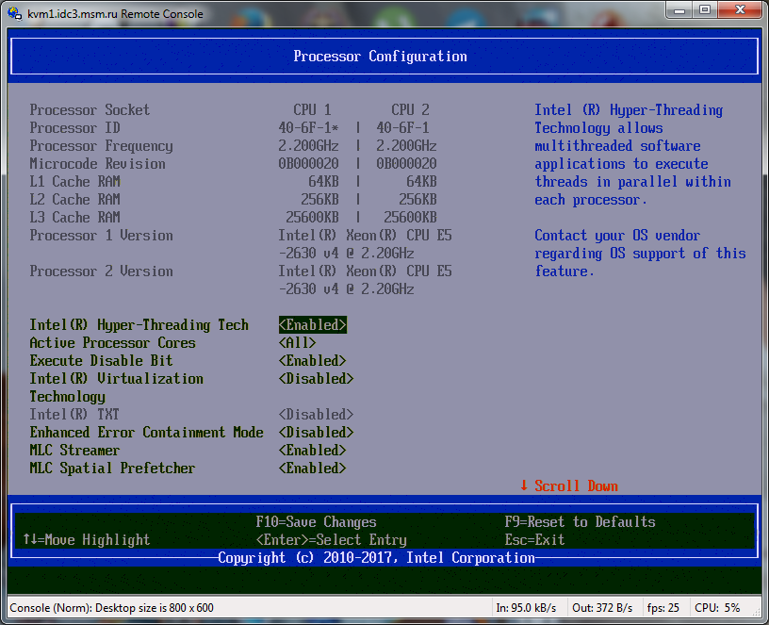Click CPU 1 L3 cache value 25600KB
This screenshot has width=769, height=625.
[312, 218]
